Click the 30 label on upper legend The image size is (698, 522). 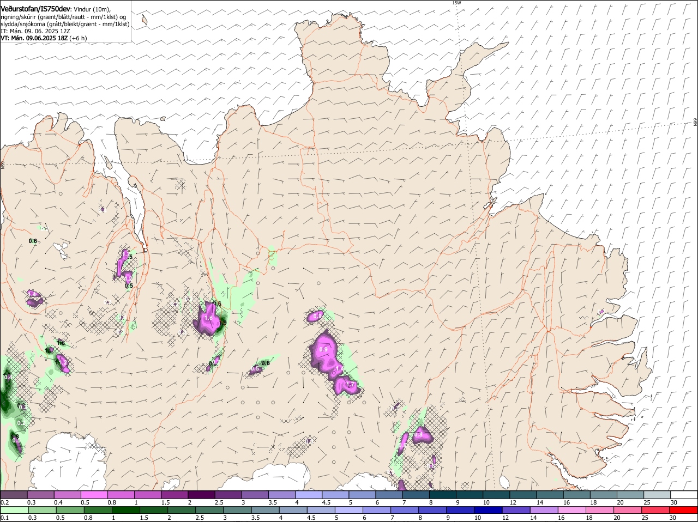(674, 502)
